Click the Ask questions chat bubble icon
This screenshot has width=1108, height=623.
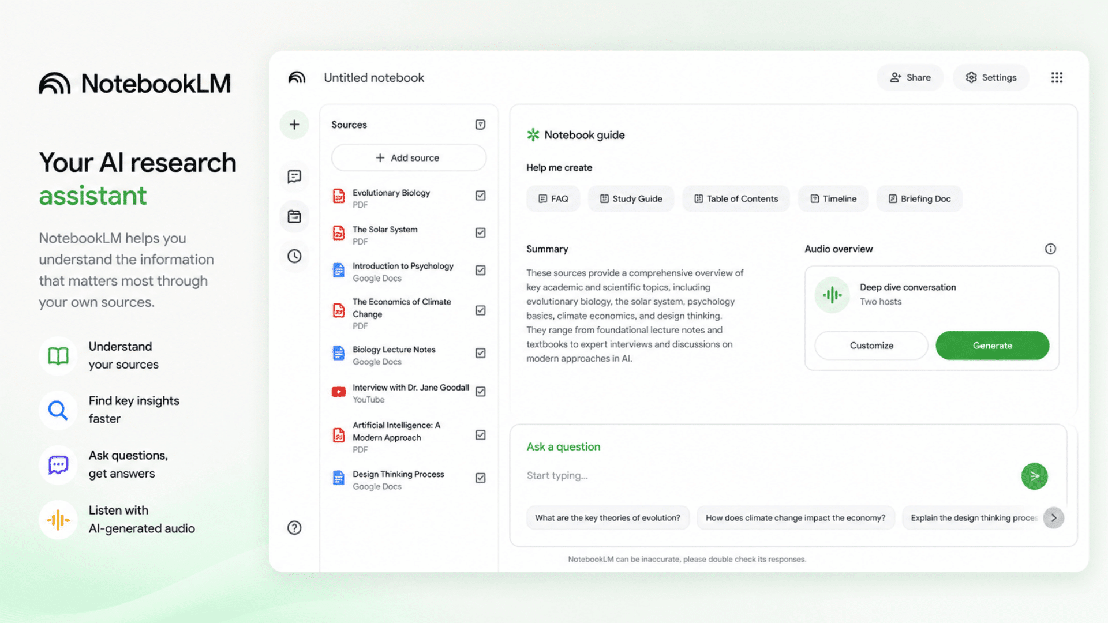58,465
